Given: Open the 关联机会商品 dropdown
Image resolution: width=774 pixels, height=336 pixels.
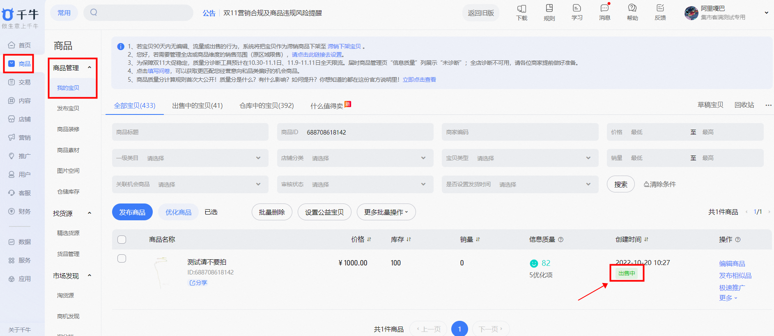Looking at the screenshot, I should click(x=190, y=184).
